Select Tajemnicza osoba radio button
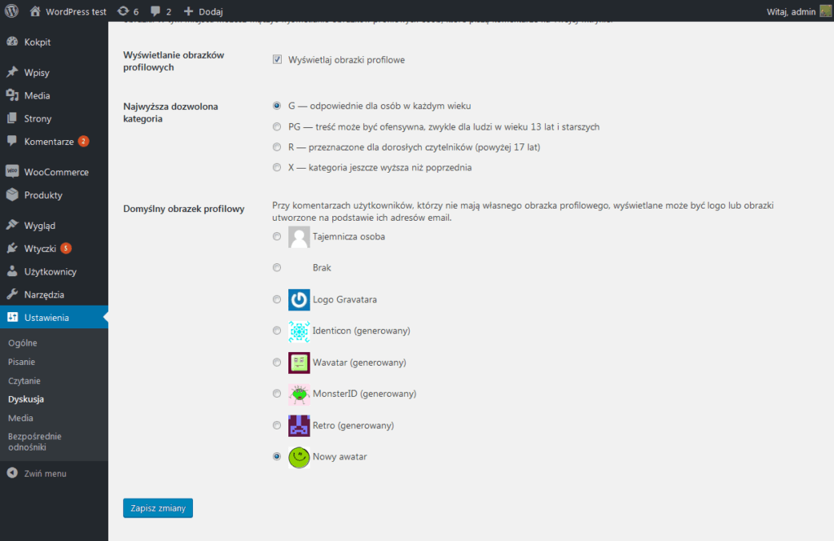The width and height of the screenshot is (834, 541). 277,236
